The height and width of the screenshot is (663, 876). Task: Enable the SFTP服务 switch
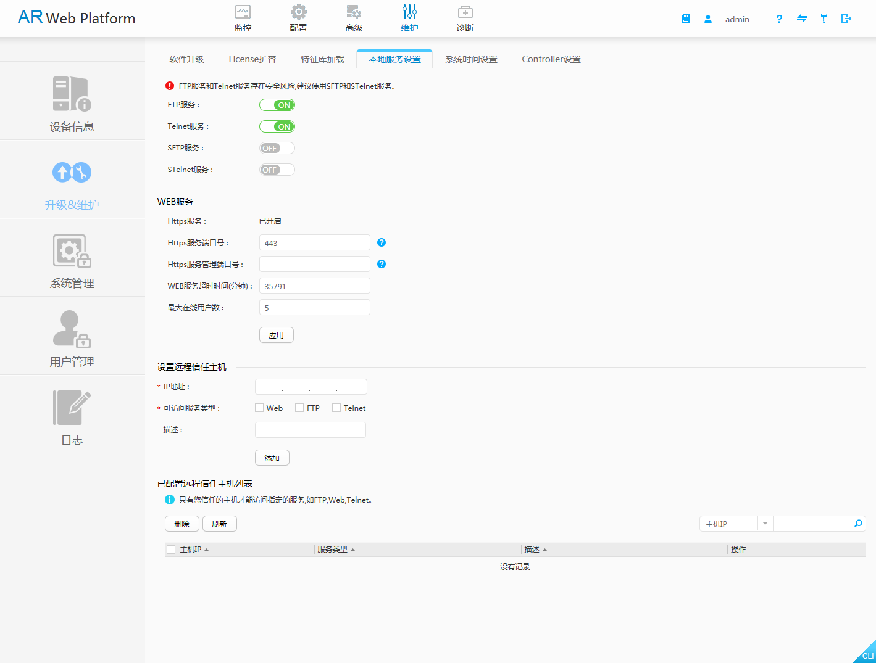click(x=277, y=148)
